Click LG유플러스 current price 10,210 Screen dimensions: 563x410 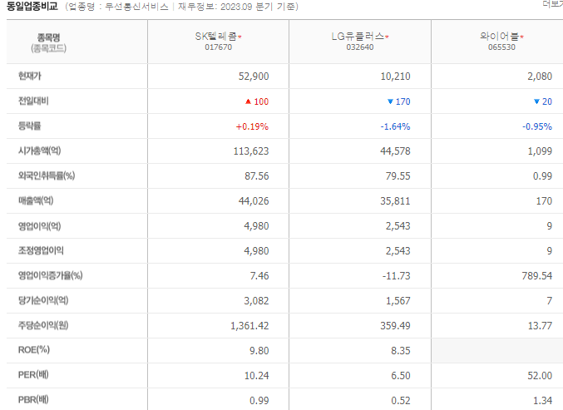(x=395, y=77)
